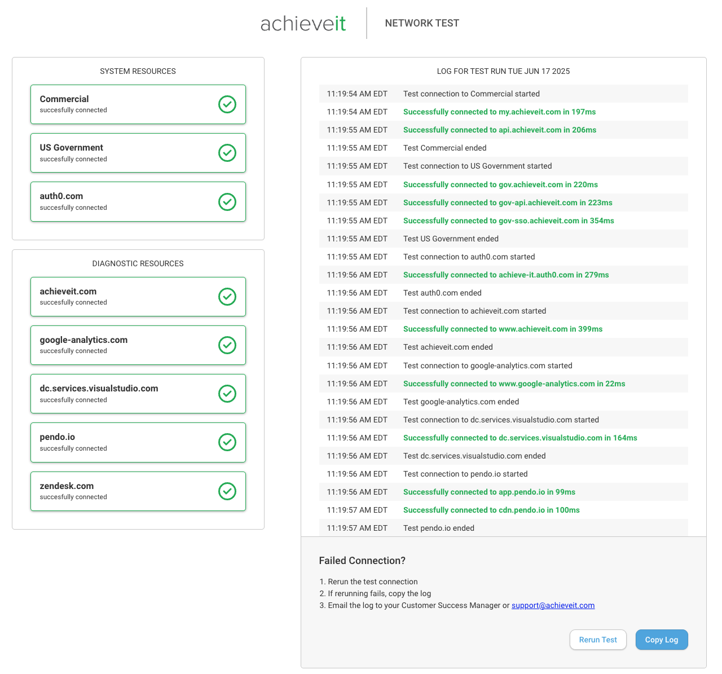Click the auth0.com checkmark status icon

click(x=227, y=202)
